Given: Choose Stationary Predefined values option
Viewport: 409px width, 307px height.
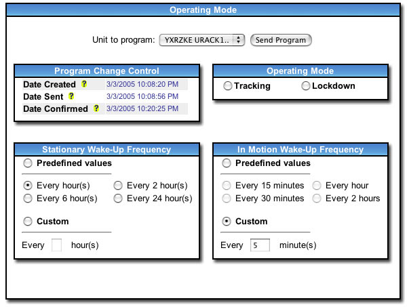Looking at the screenshot, I should pos(28,163).
